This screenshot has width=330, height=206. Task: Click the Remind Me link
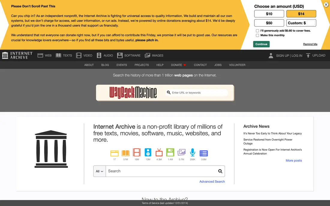click(310, 44)
